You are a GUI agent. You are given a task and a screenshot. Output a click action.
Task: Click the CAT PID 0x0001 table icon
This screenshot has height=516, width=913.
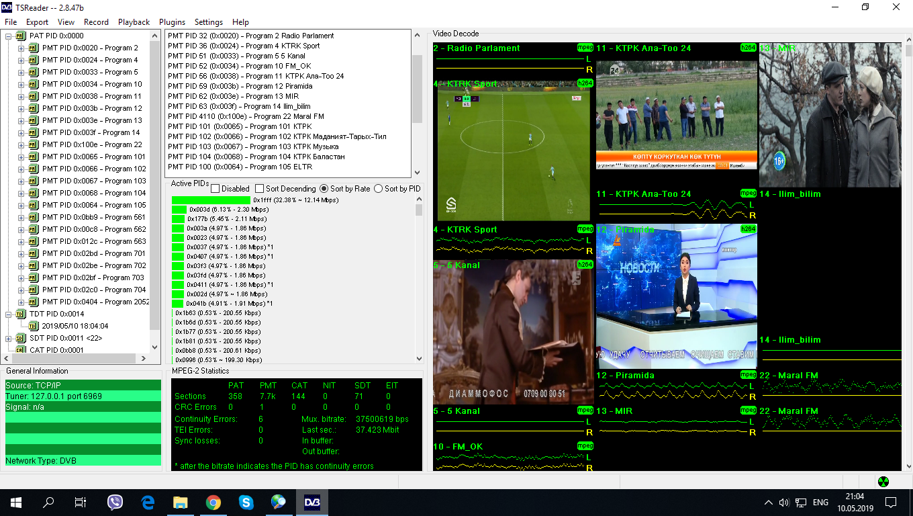pos(21,350)
